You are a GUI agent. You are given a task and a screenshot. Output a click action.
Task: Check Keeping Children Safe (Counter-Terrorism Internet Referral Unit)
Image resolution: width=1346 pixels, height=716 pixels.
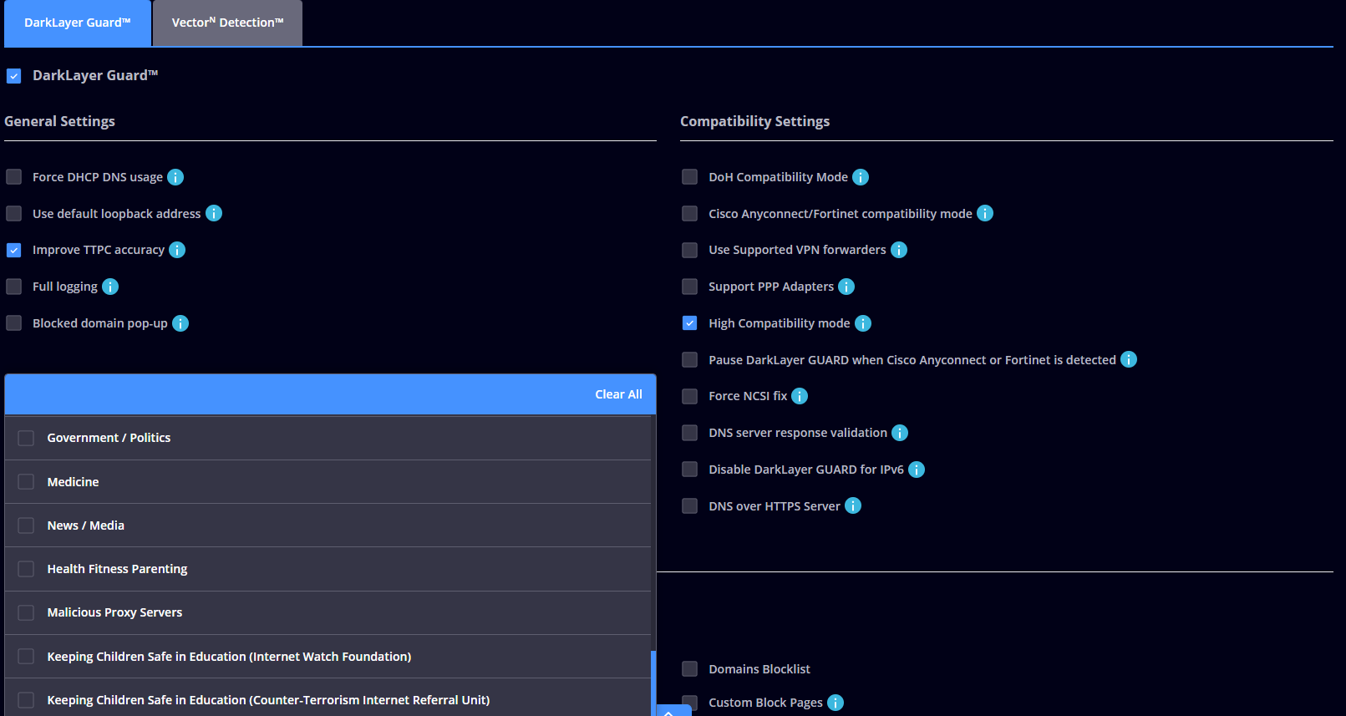pyautogui.click(x=26, y=700)
